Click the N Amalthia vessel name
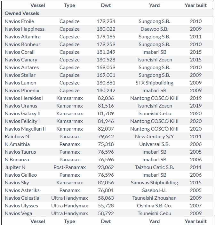215x225 pixels. coord(17,144)
